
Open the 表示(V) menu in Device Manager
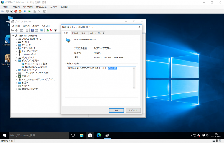point(36,26)
